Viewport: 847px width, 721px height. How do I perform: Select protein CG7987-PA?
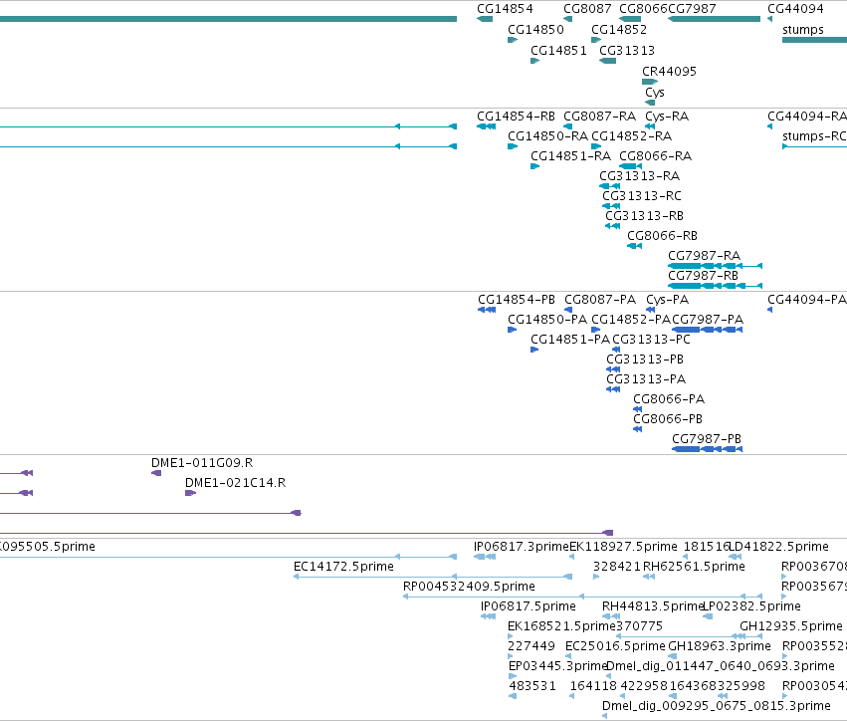coord(708,330)
